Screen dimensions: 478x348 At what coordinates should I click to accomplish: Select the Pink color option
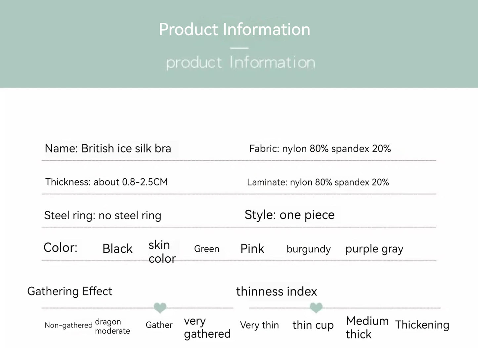(x=252, y=249)
